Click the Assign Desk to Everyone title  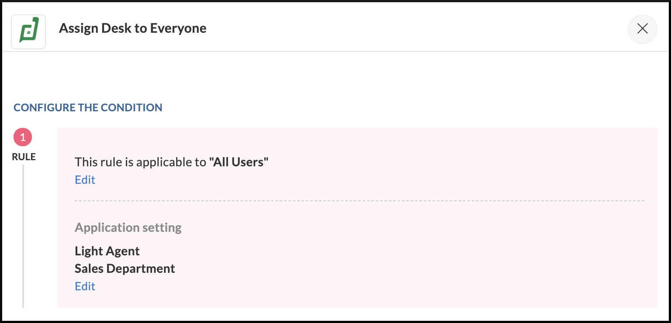pyautogui.click(x=132, y=28)
